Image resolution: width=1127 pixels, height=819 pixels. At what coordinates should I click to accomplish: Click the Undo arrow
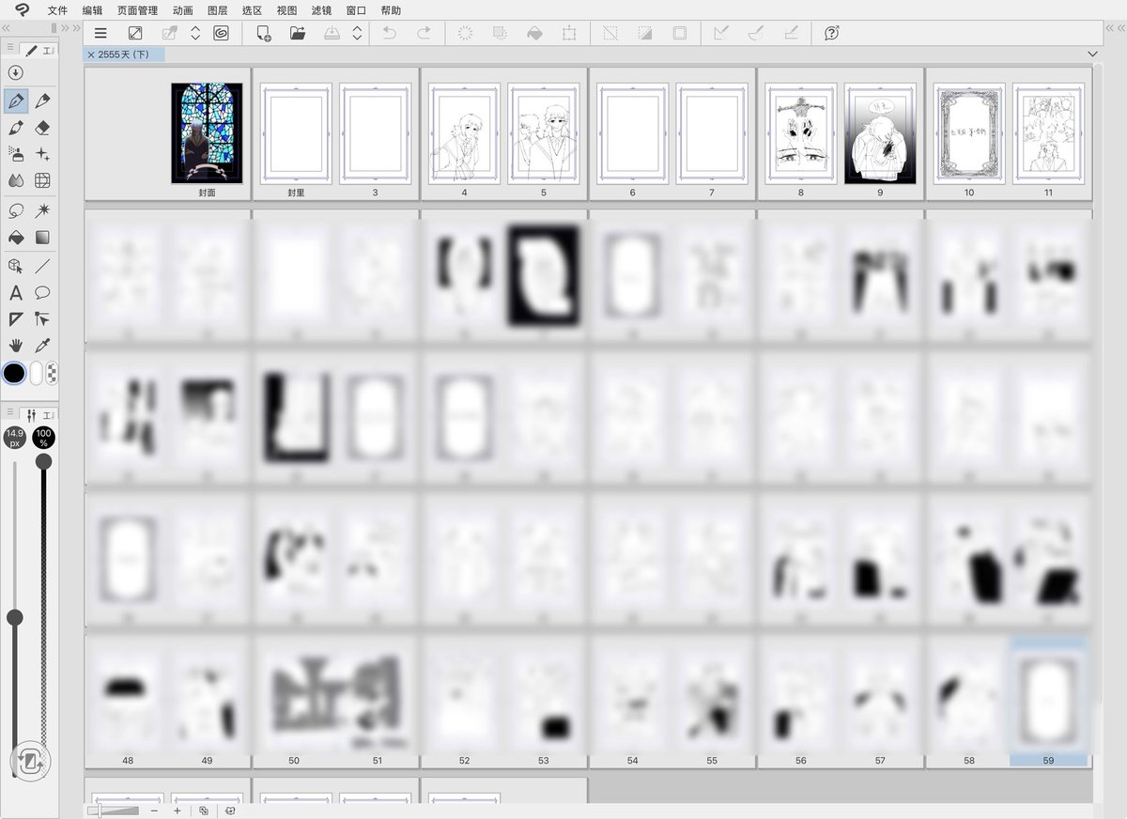(389, 33)
